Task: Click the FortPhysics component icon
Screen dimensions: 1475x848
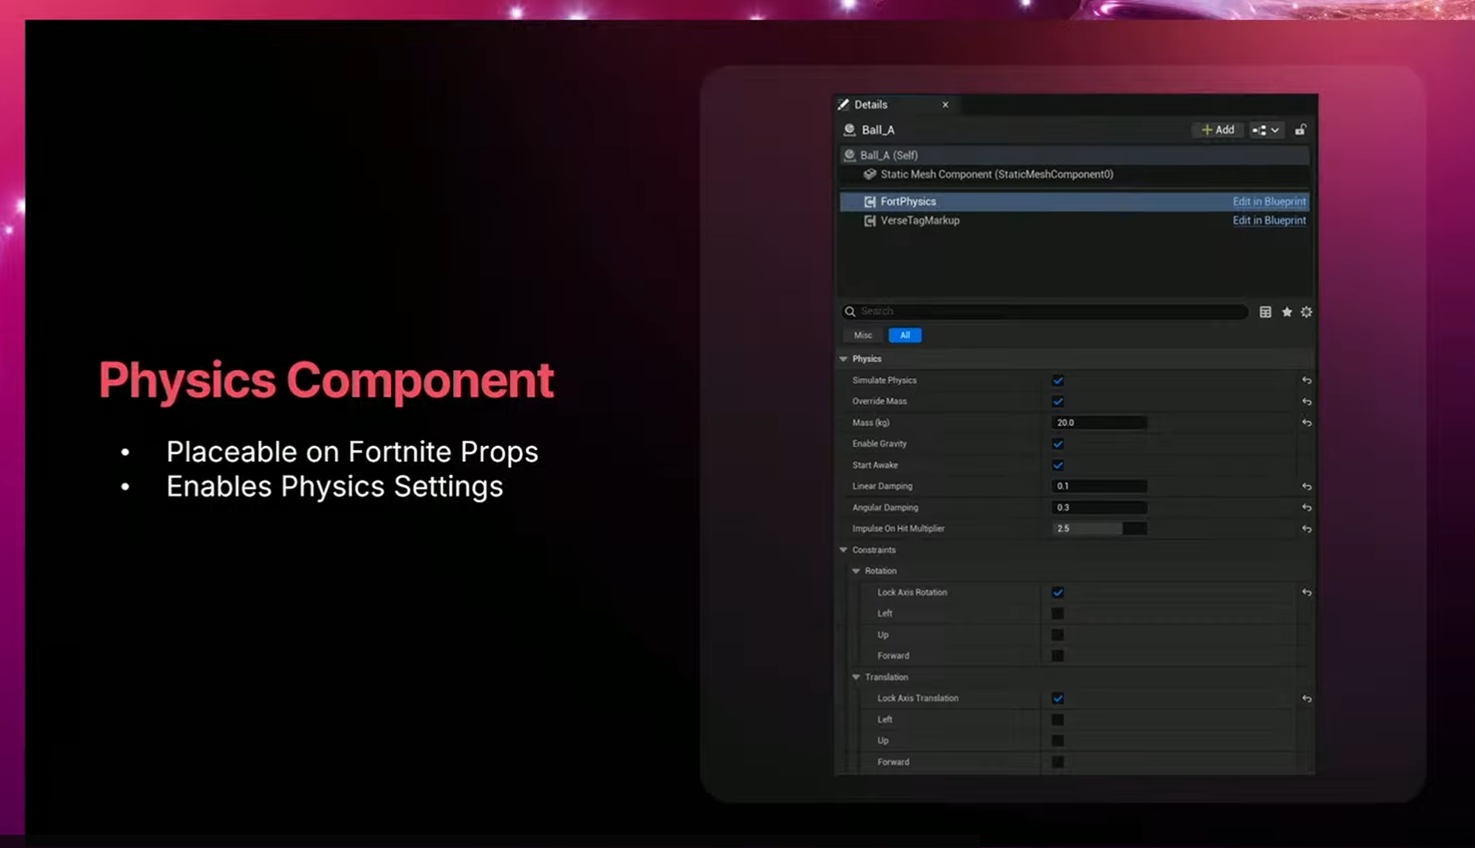Action: [870, 201]
